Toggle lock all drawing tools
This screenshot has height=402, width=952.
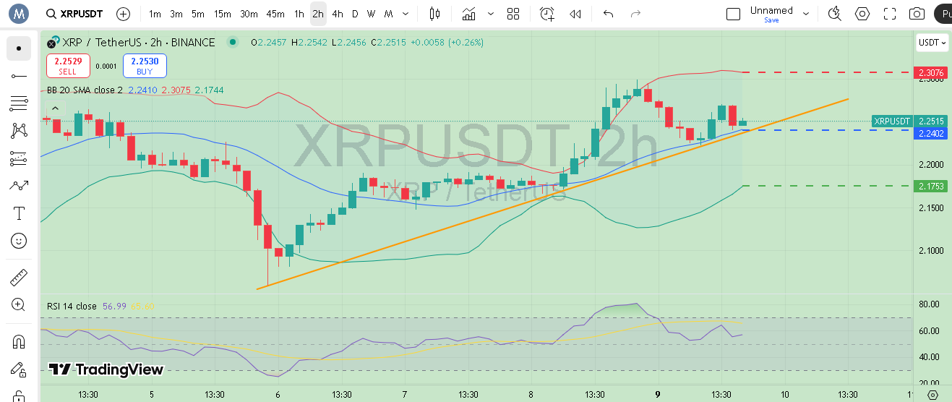[19, 395]
